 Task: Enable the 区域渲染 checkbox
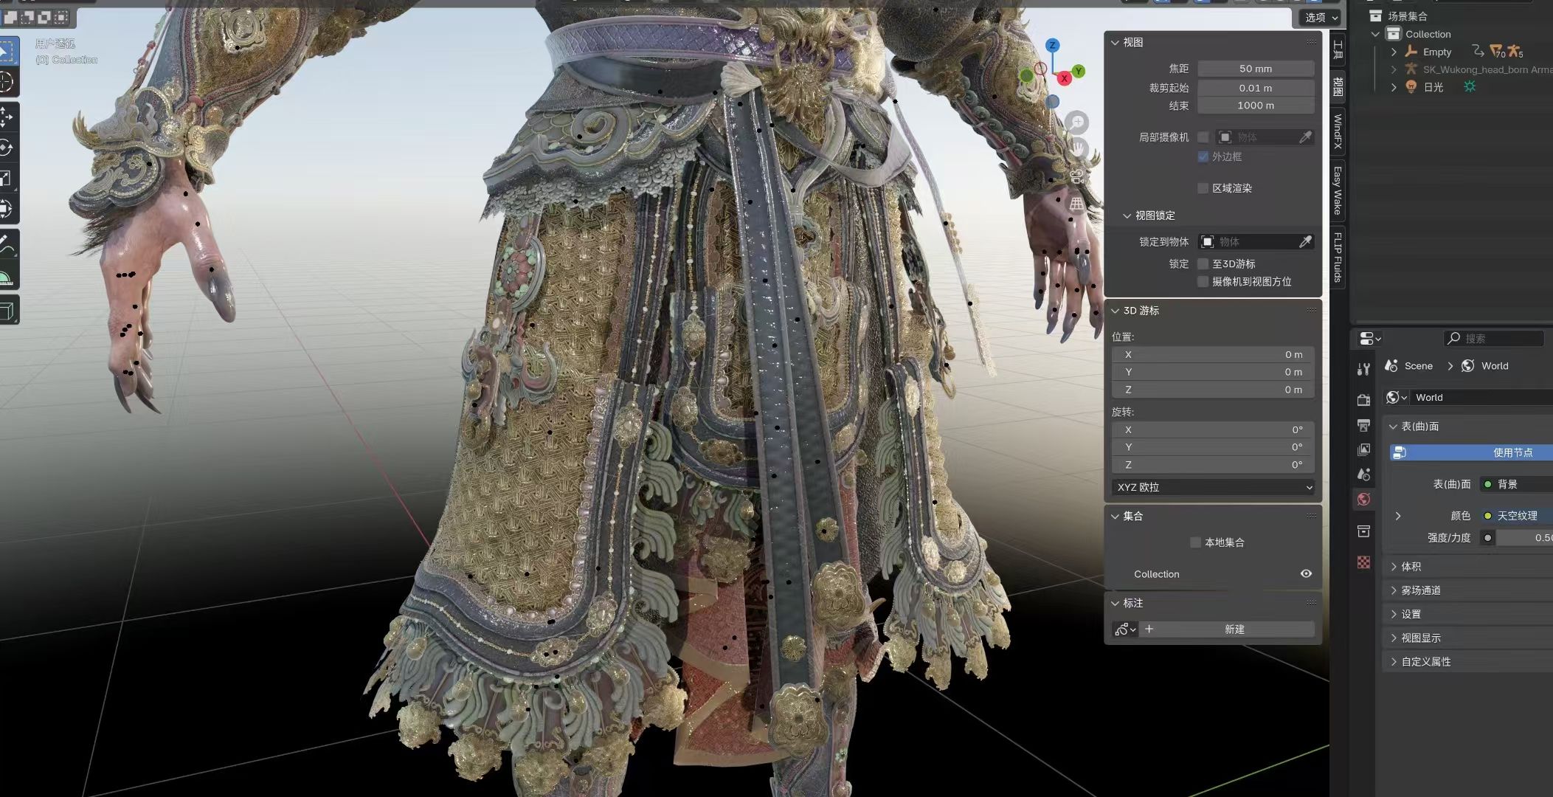(x=1203, y=188)
